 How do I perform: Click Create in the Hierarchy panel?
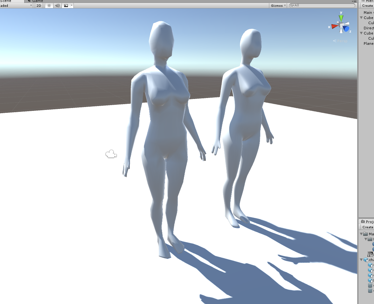[x=367, y=5]
